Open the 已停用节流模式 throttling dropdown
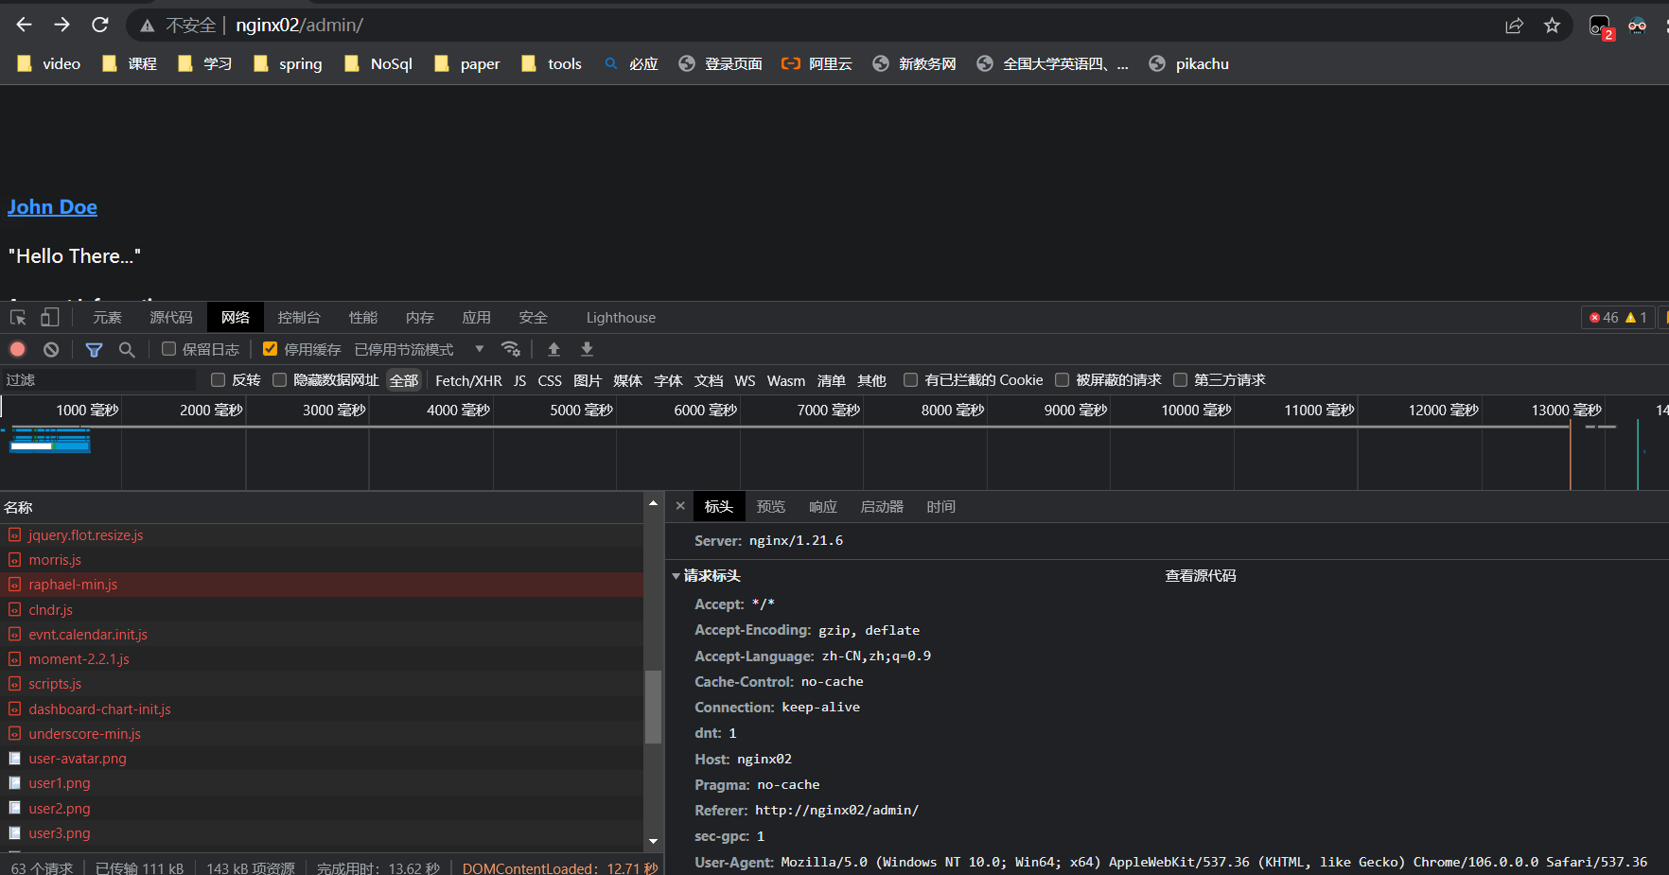Image resolution: width=1669 pixels, height=875 pixels. (x=419, y=349)
